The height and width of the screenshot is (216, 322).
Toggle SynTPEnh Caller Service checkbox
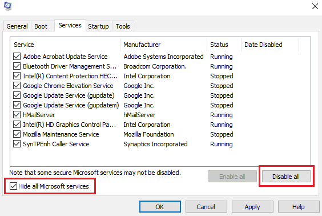tap(17, 144)
